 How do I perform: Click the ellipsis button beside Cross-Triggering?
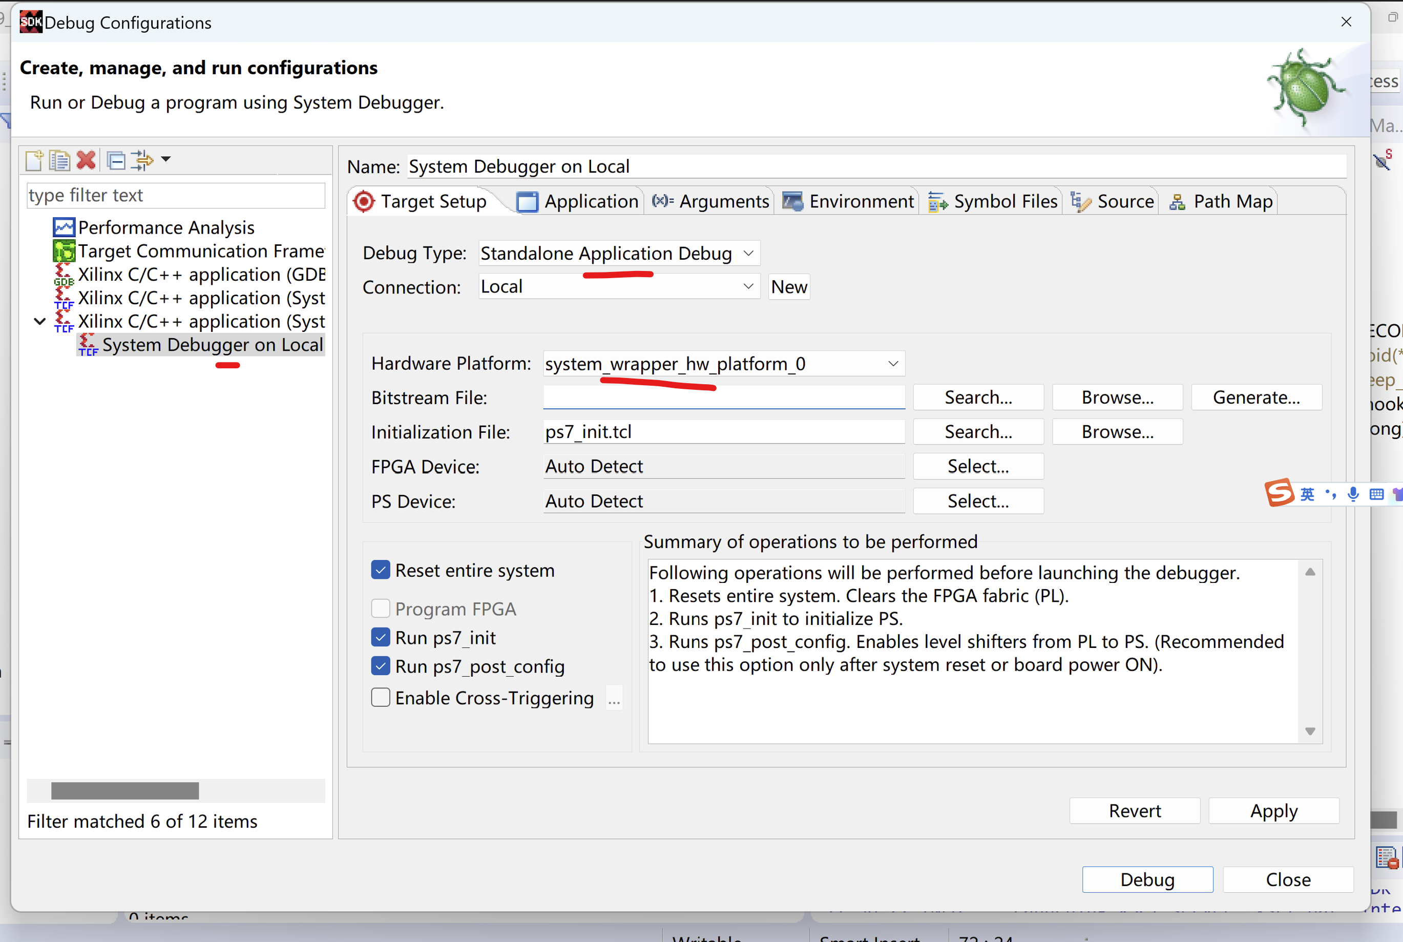(x=614, y=698)
